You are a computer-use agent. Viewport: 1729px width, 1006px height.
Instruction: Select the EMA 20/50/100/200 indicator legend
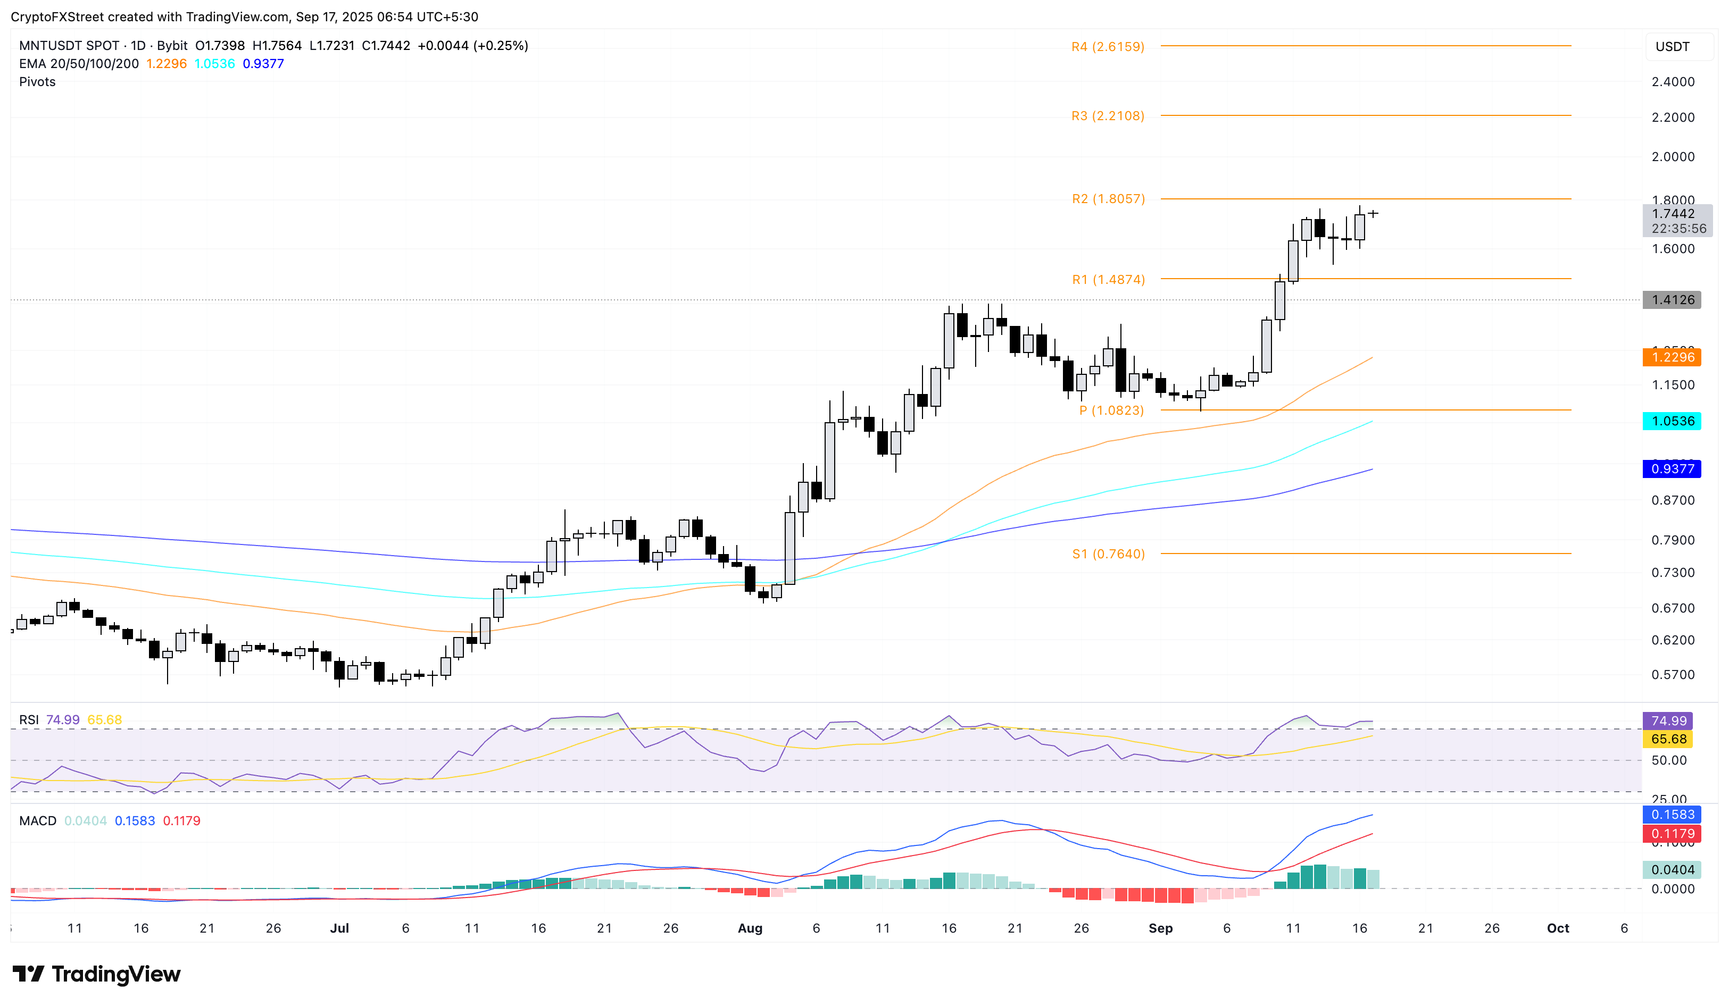79,64
